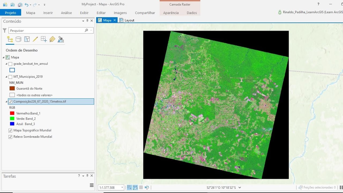Close the Mapa view tab
This screenshot has height=193, width=343.
click(x=115, y=20)
